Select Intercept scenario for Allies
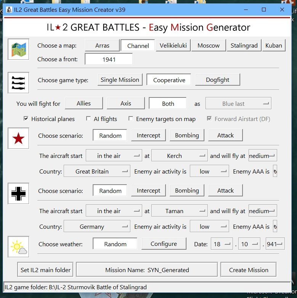The height and width of the screenshot is (298, 297). point(149,135)
